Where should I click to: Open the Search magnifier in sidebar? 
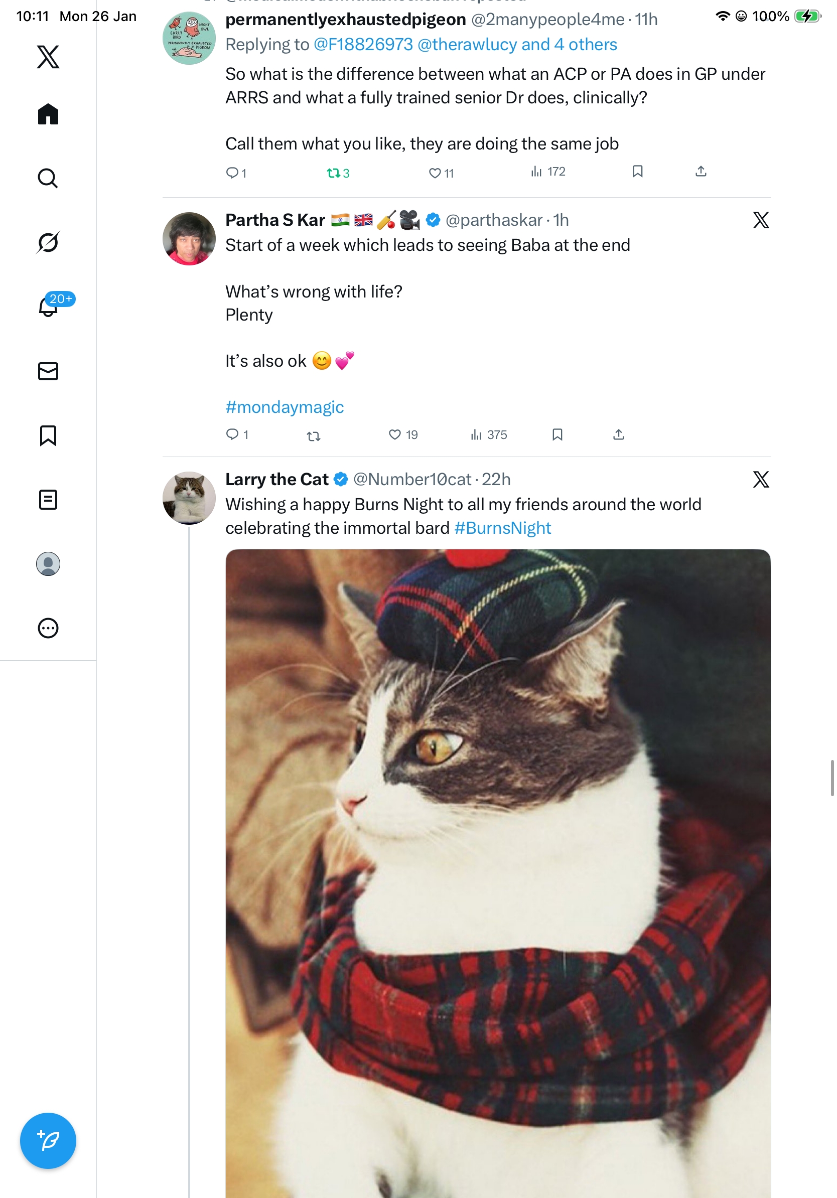click(x=48, y=178)
